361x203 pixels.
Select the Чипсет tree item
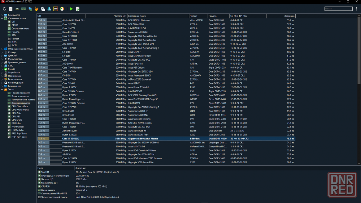point(15,39)
